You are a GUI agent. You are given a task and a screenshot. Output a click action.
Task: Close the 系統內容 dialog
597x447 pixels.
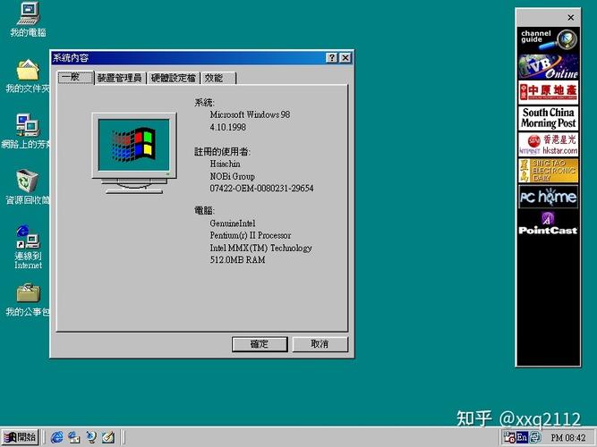click(345, 58)
